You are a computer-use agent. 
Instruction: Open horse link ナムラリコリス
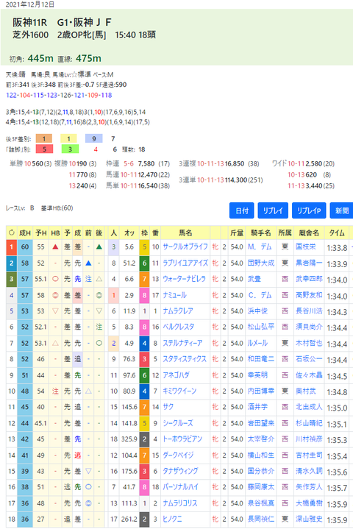[180, 503]
